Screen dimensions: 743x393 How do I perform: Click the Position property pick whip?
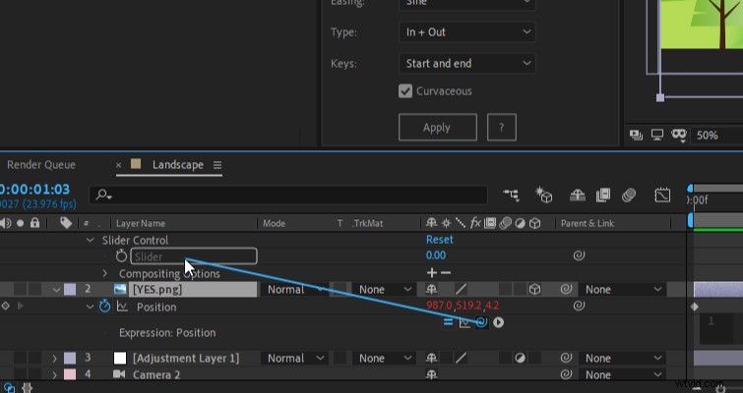(579, 306)
